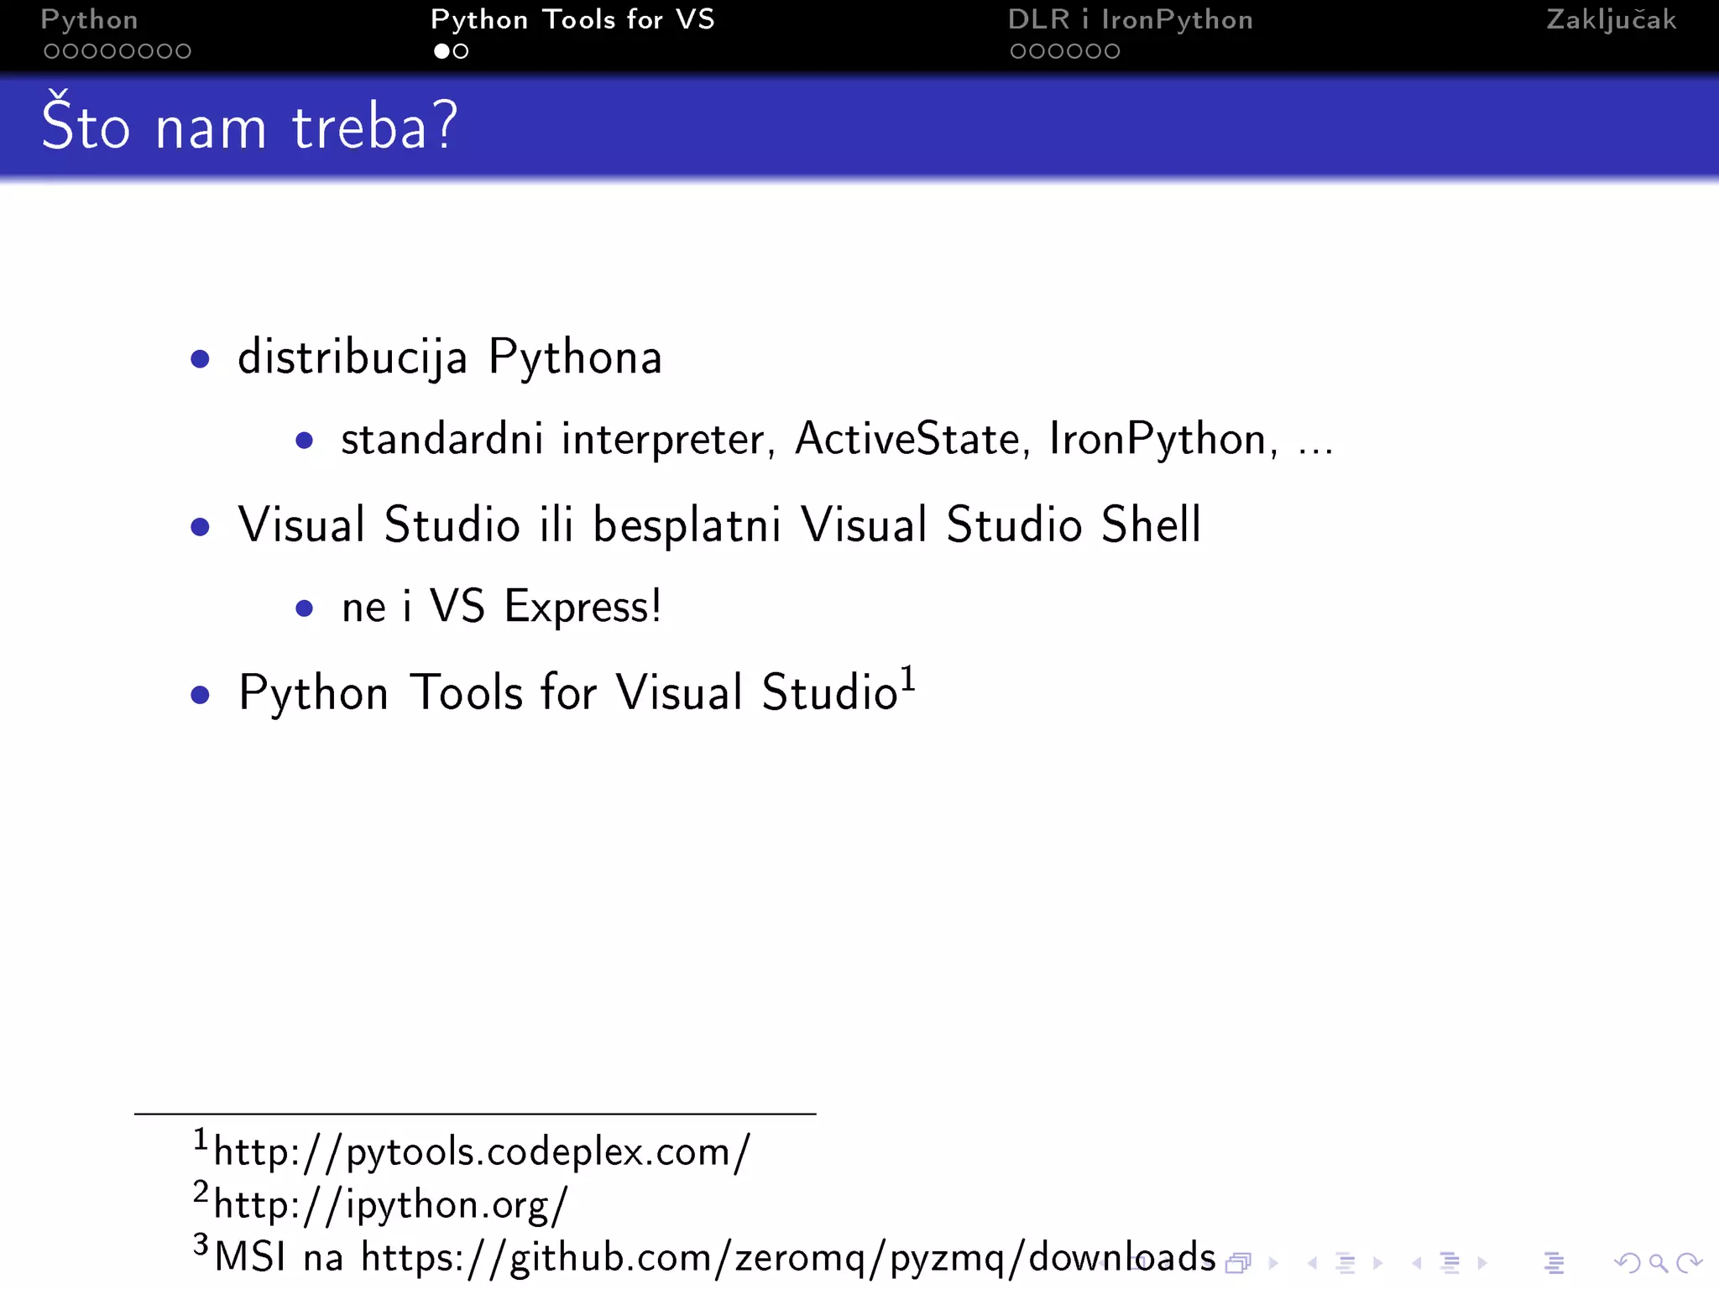1719x1289 pixels.
Task: Click the slide title 'Što nam treba?'
Action: pyautogui.click(x=249, y=124)
